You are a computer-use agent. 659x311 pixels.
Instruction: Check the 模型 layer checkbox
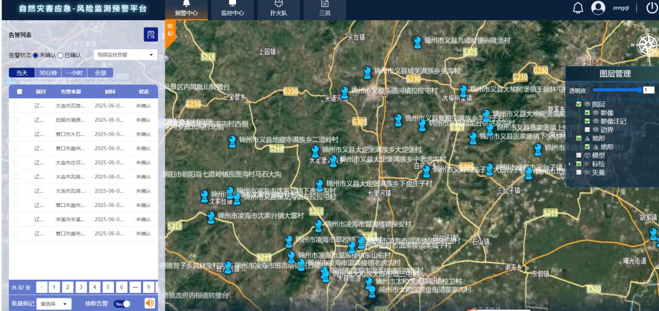pyautogui.click(x=579, y=155)
